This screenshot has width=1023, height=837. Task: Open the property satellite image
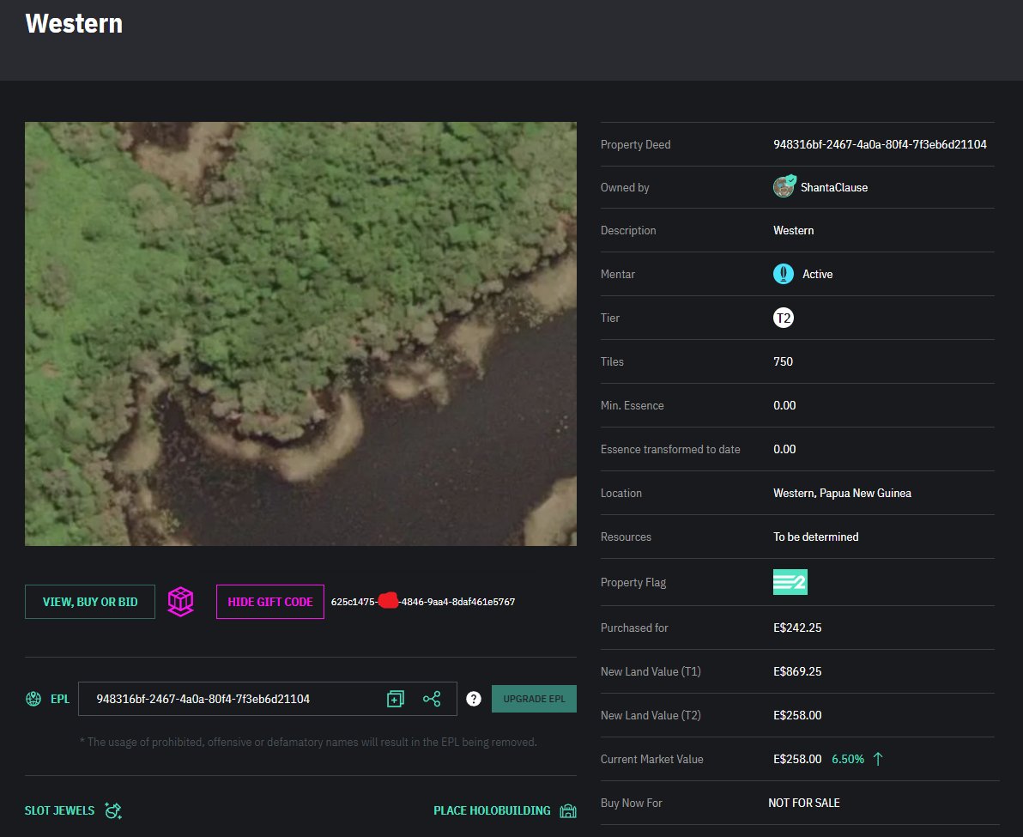coord(300,333)
